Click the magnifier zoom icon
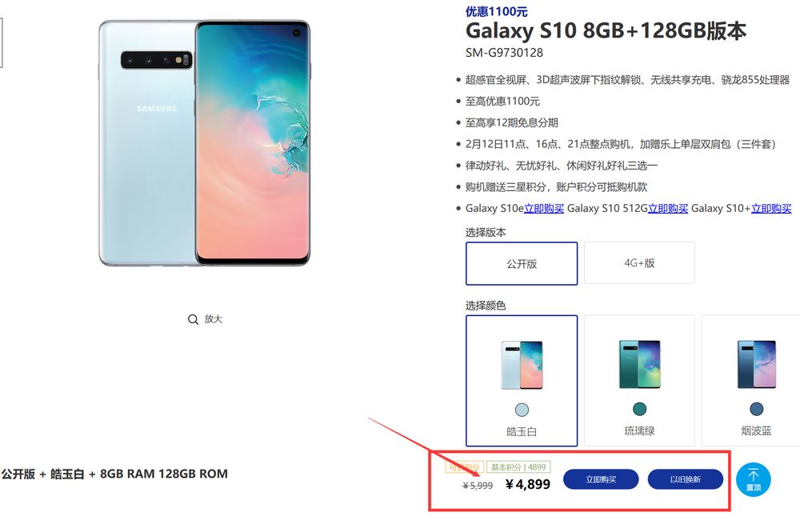Image resolution: width=800 pixels, height=520 pixels. [x=193, y=319]
